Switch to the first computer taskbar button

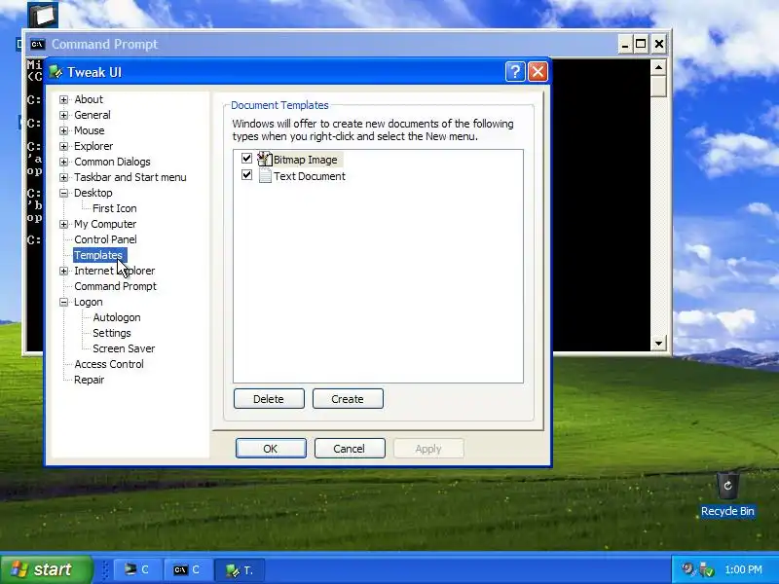pos(137,569)
